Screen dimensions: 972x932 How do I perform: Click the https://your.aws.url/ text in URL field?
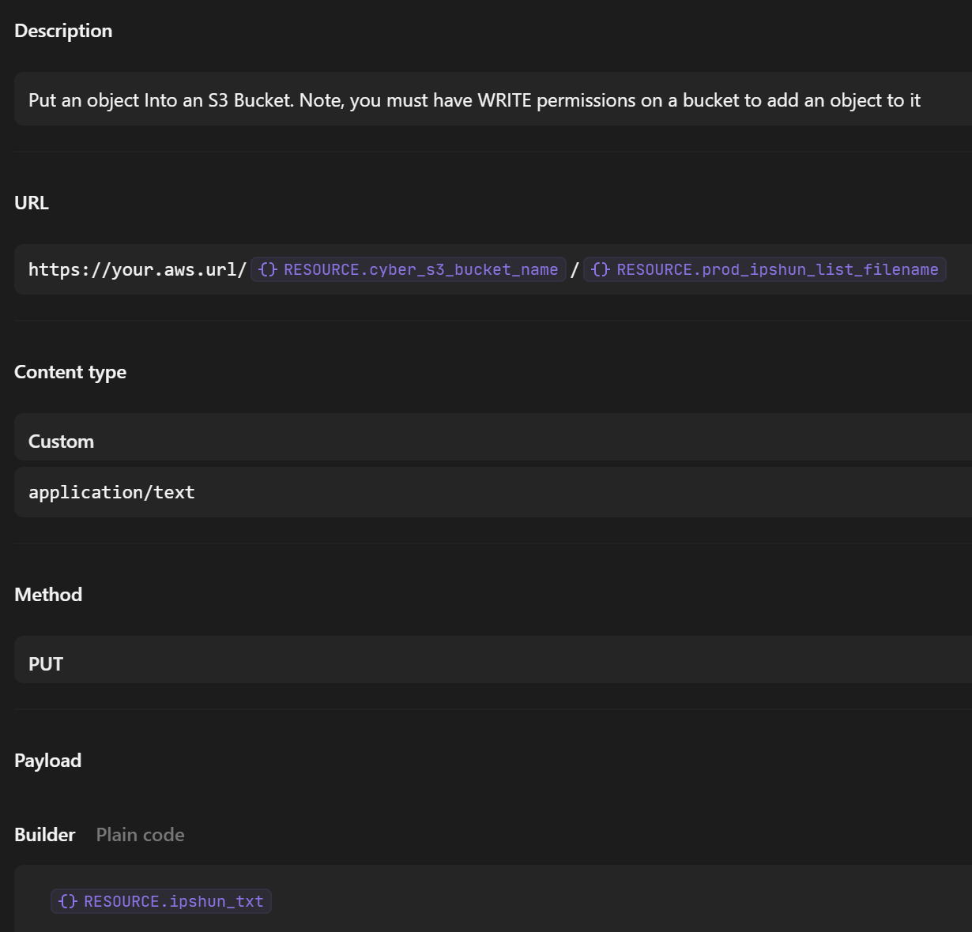click(x=138, y=270)
